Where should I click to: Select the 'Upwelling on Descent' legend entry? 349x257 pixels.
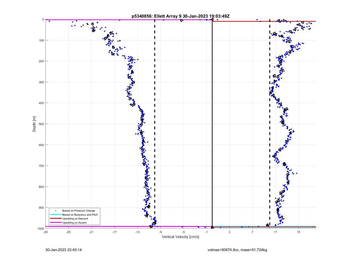pos(75,219)
